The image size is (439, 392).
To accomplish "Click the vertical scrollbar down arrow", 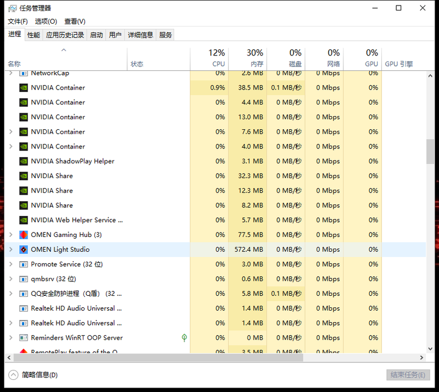I will pos(430,349).
